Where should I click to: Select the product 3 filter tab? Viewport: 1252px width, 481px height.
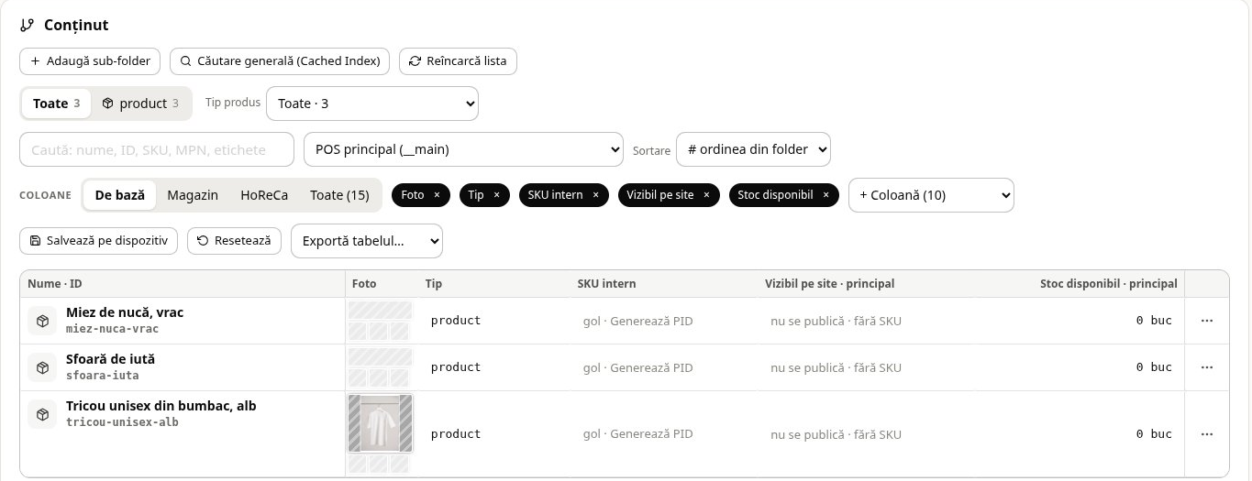pyautogui.click(x=140, y=104)
